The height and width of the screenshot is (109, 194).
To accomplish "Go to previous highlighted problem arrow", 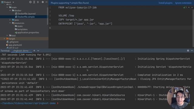I will point(189,7).
